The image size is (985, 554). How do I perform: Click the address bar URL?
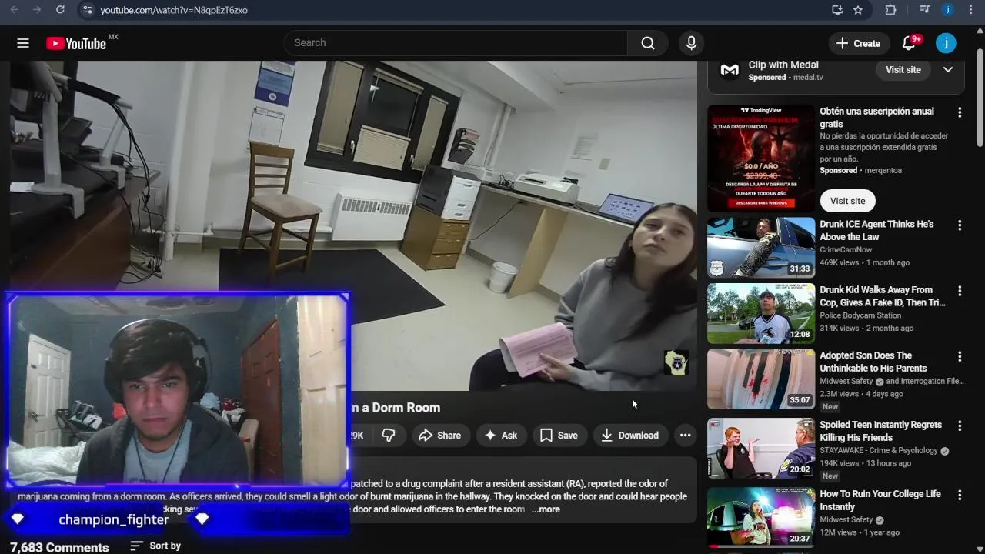point(174,10)
